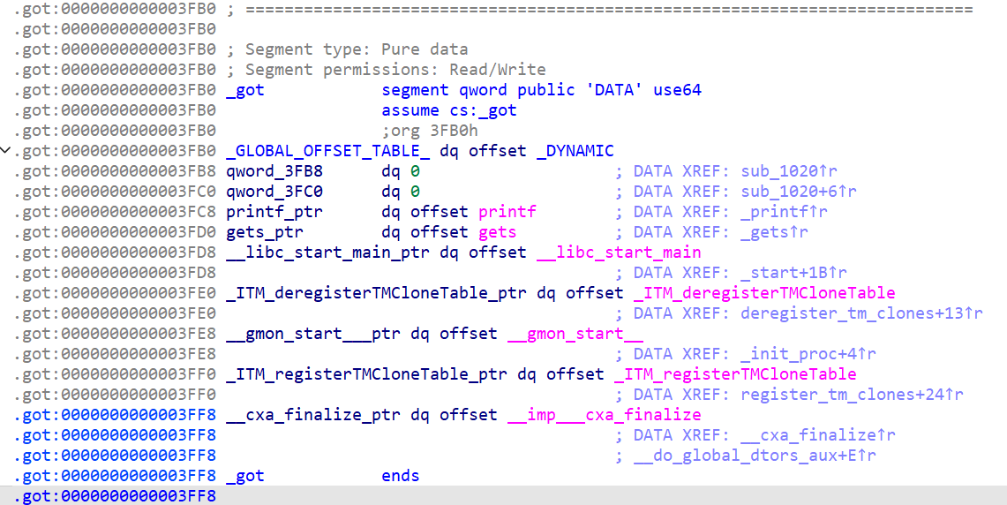The width and height of the screenshot is (1007, 505).
Task: Select the _GLOBAL_OFFSET_TABLE_ label
Action: pos(327,151)
